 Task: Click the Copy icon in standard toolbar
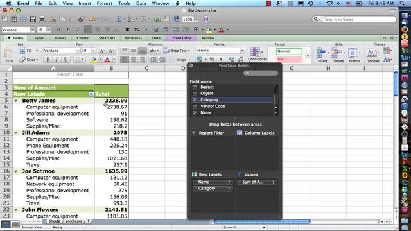point(62,19)
